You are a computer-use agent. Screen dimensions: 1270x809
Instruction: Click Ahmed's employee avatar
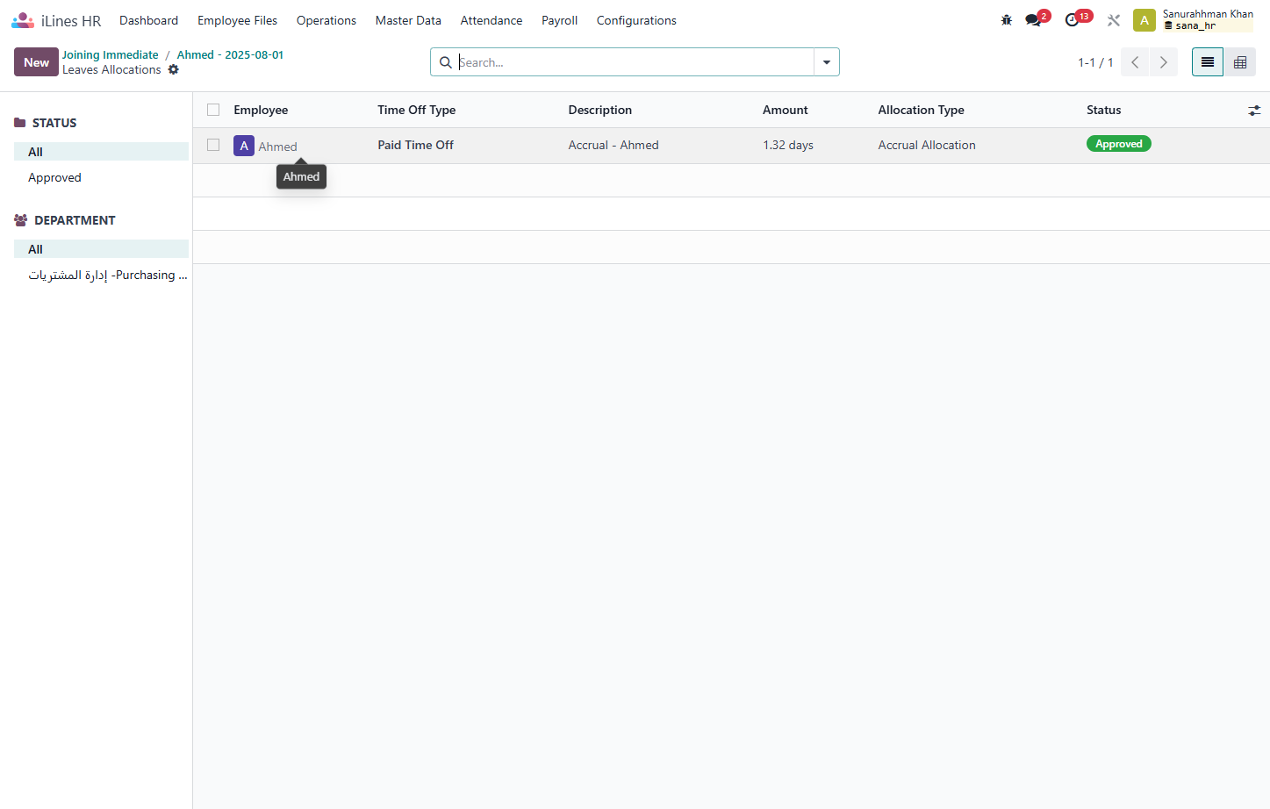(244, 146)
